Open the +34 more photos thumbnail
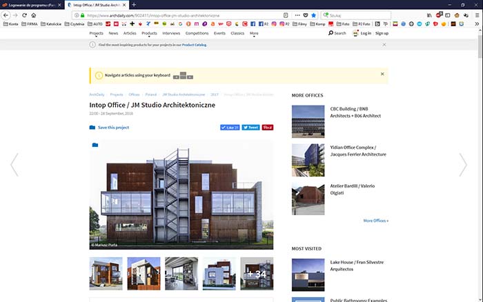 (x=257, y=274)
